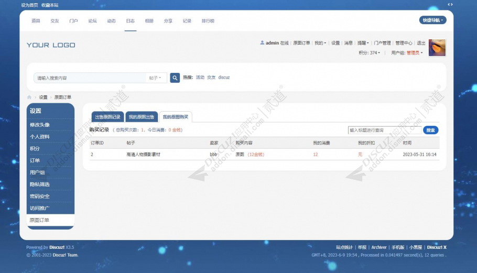The width and height of the screenshot is (477, 273).
Task: Click the blue search magnifier icon
Action: pos(175,78)
